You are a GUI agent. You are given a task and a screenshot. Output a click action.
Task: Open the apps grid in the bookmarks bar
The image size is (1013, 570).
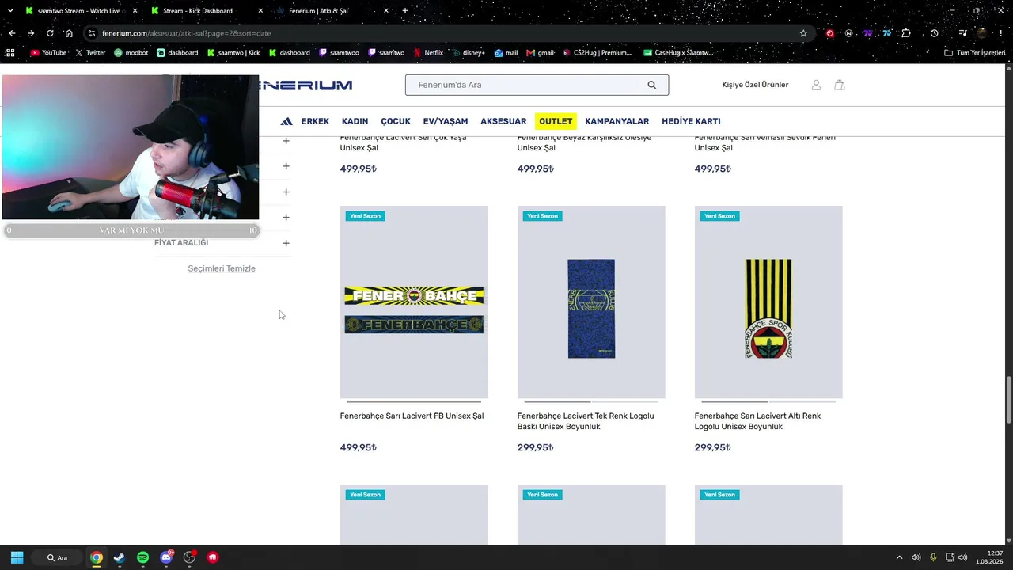(x=10, y=53)
